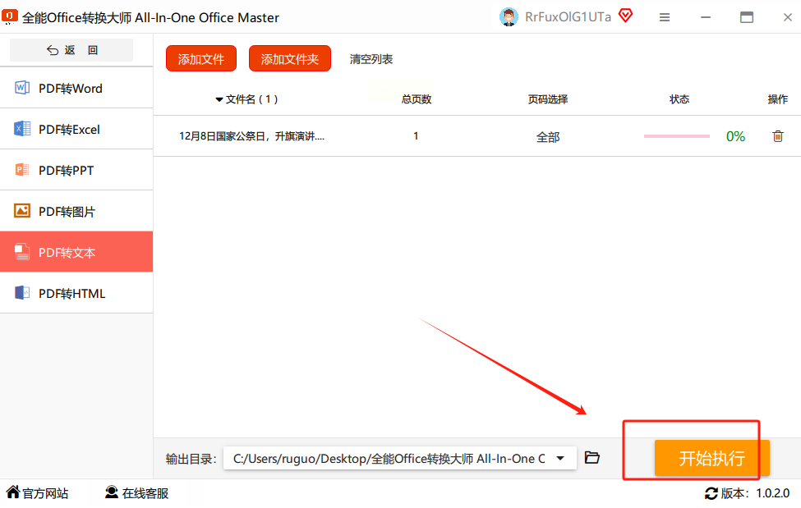The image size is (801, 508).
Task: Go back with the 返回 button
Action: point(71,50)
